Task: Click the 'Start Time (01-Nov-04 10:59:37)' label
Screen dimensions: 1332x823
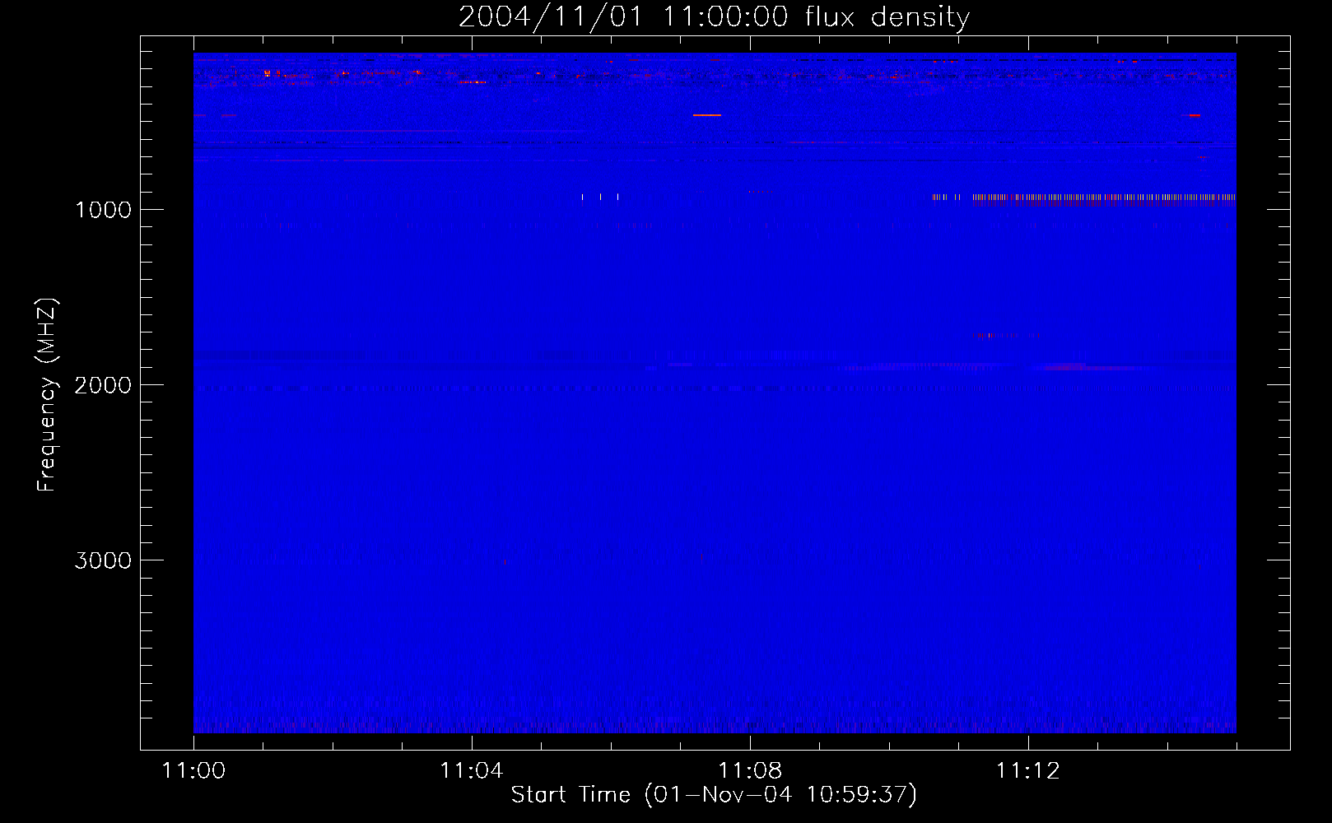Action: pos(714,795)
